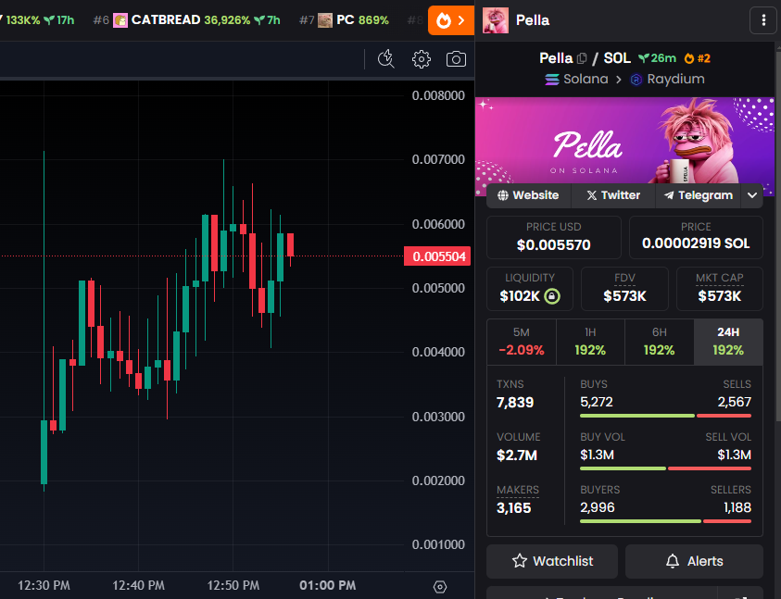The image size is (781, 599).
Task: Click the SELLS count 2,567
Action: point(734,402)
